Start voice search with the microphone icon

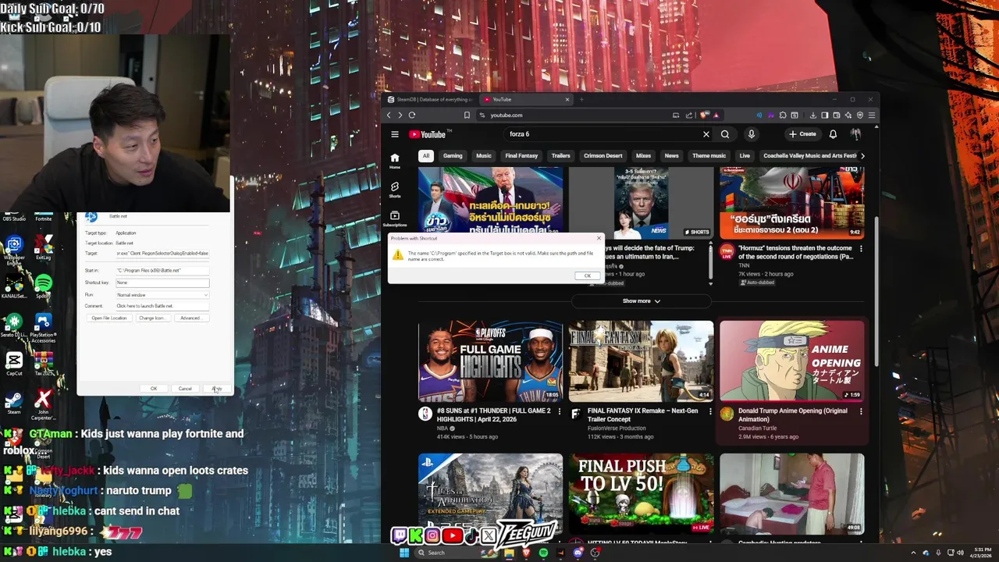752,134
